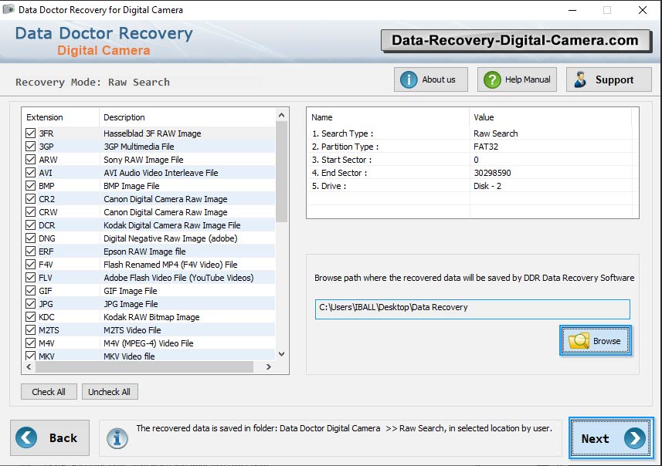Uncheck the M4V extension checkbox
The image size is (662, 466).
pyautogui.click(x=30, y=343)
